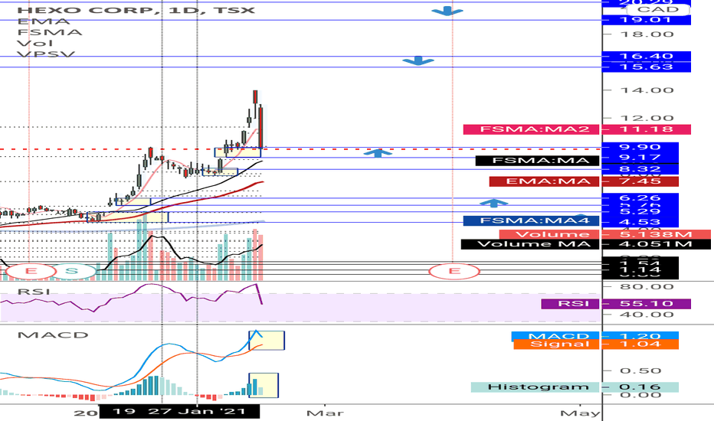Click the 5.29 price label
The width and height of the screenshot is (714, 421).
pos(640,211)
